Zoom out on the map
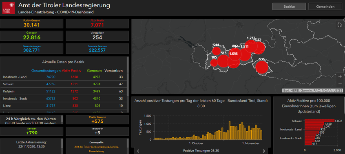 click(340, 83)
